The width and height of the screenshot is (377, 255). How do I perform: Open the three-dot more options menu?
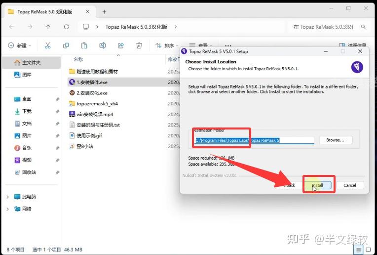(x=228, y=45)
